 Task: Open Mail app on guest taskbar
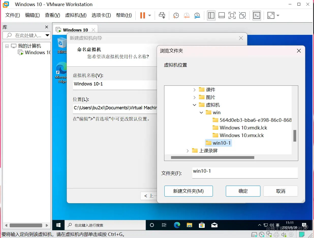[214, 225]
